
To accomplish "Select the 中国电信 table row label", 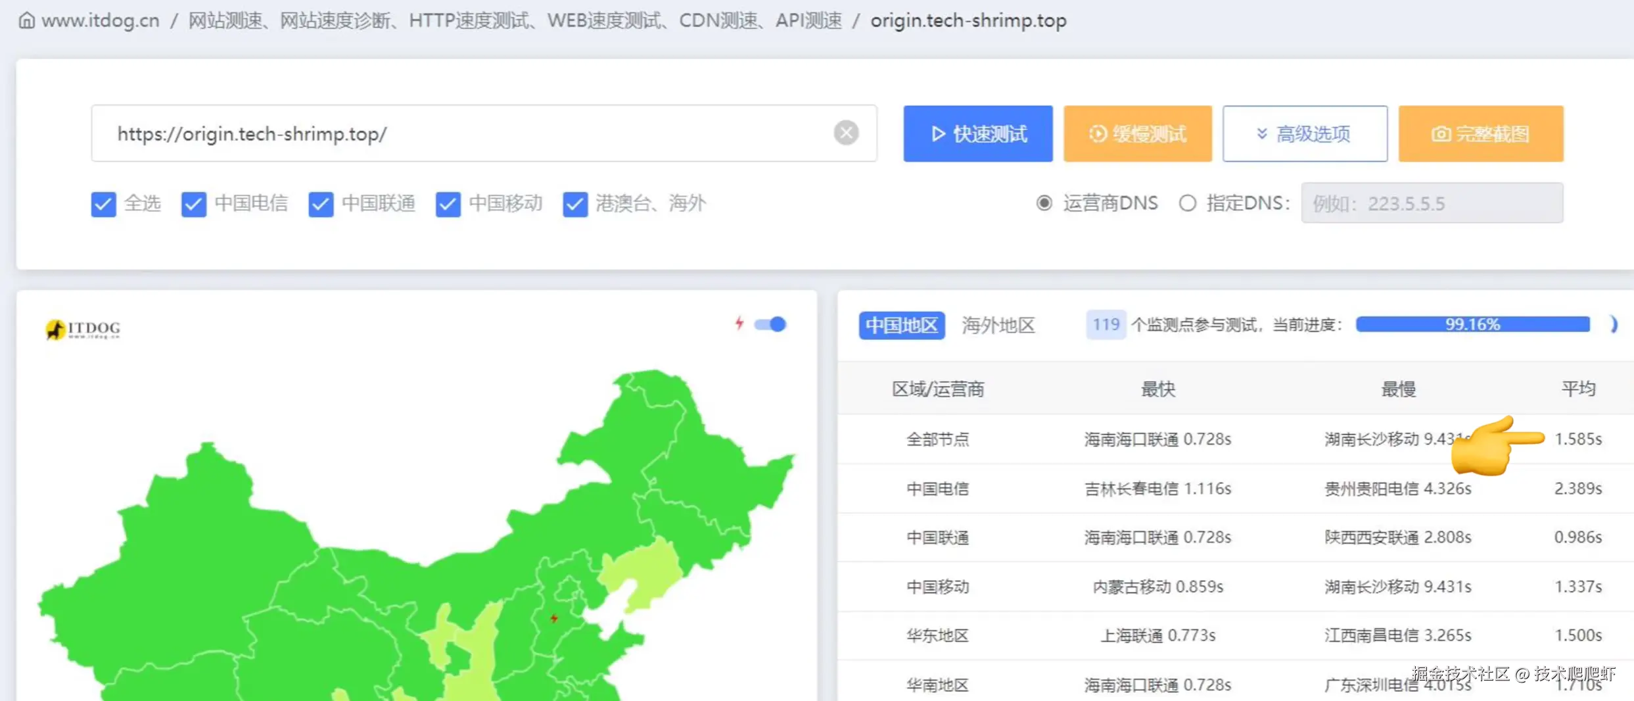I will click(x=938, y=489).
